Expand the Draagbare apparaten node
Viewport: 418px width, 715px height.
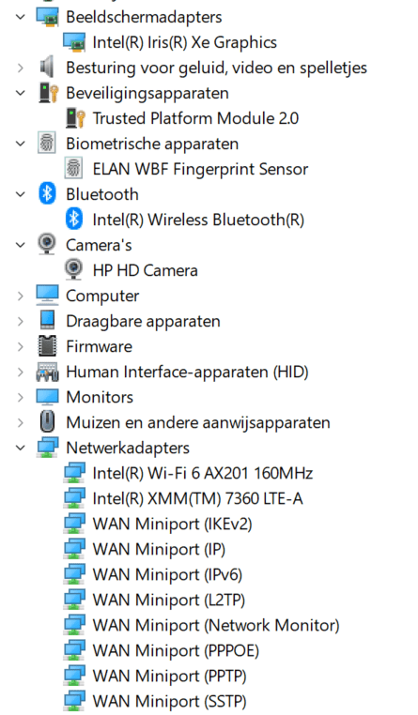[x=21, y=321]
